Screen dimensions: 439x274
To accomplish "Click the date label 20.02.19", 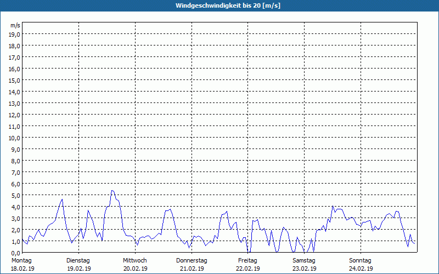I will (x=135, y=269).
